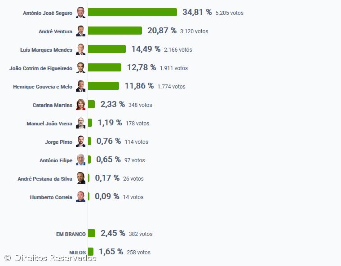The width and height of the screenshot is (341, 266).
Task: Click António José Seguro's candidate photo
Action: (80, 13)
